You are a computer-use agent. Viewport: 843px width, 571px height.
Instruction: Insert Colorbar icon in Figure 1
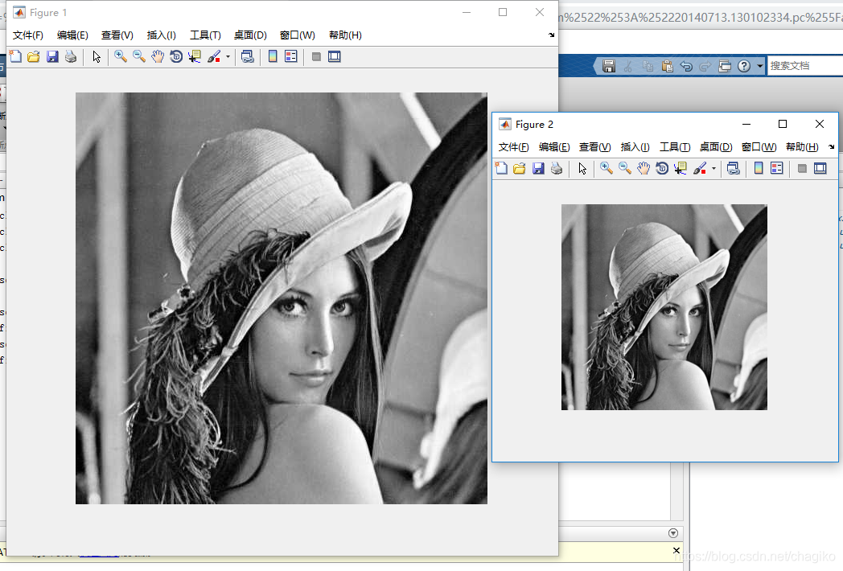[x=273, y=56]
